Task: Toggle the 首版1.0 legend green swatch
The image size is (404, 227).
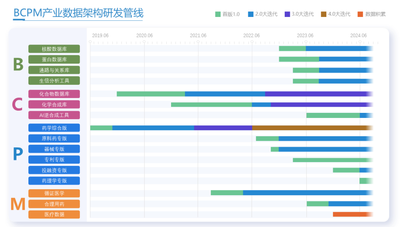Action: point(218,14)
